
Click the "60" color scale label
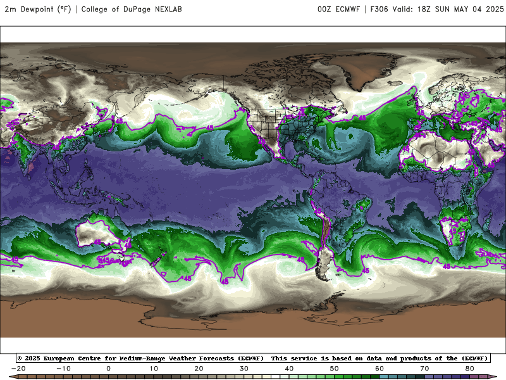[x=379, y=369]
